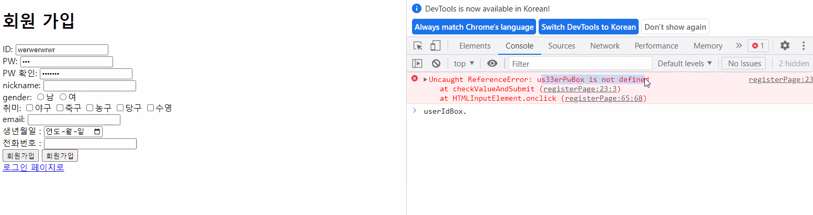Click the second 회원가입 button
Screen dimensions: 813x215
tap(60, 156)
